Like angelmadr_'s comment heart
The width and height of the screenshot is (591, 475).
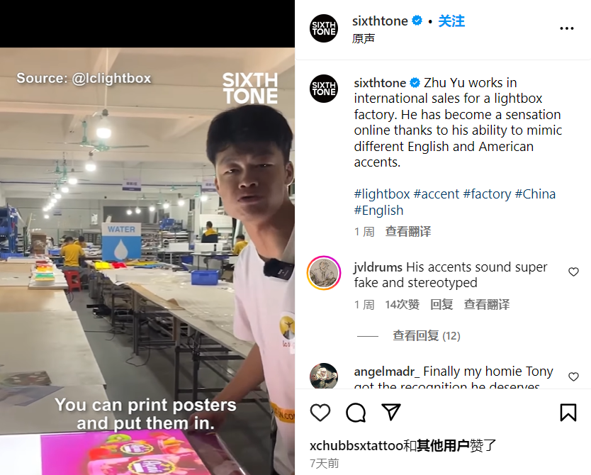coord(573,376)
